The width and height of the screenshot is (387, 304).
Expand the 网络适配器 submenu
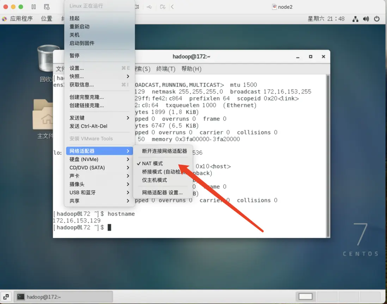coord(99,151)
